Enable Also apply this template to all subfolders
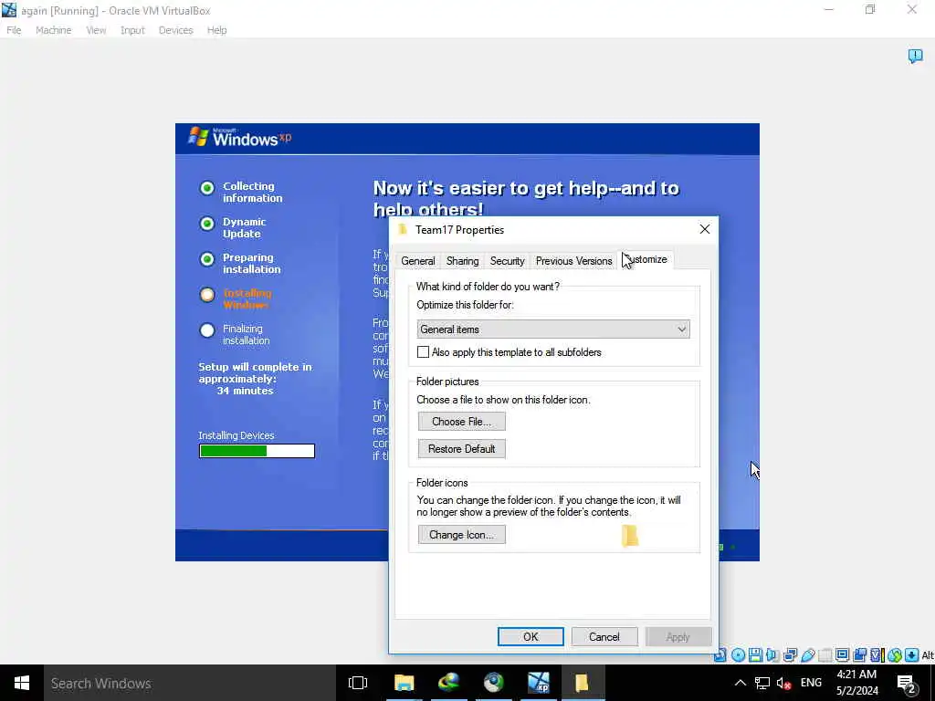The height and width of the screenshot is (701, 935). [x=423, y=352]
